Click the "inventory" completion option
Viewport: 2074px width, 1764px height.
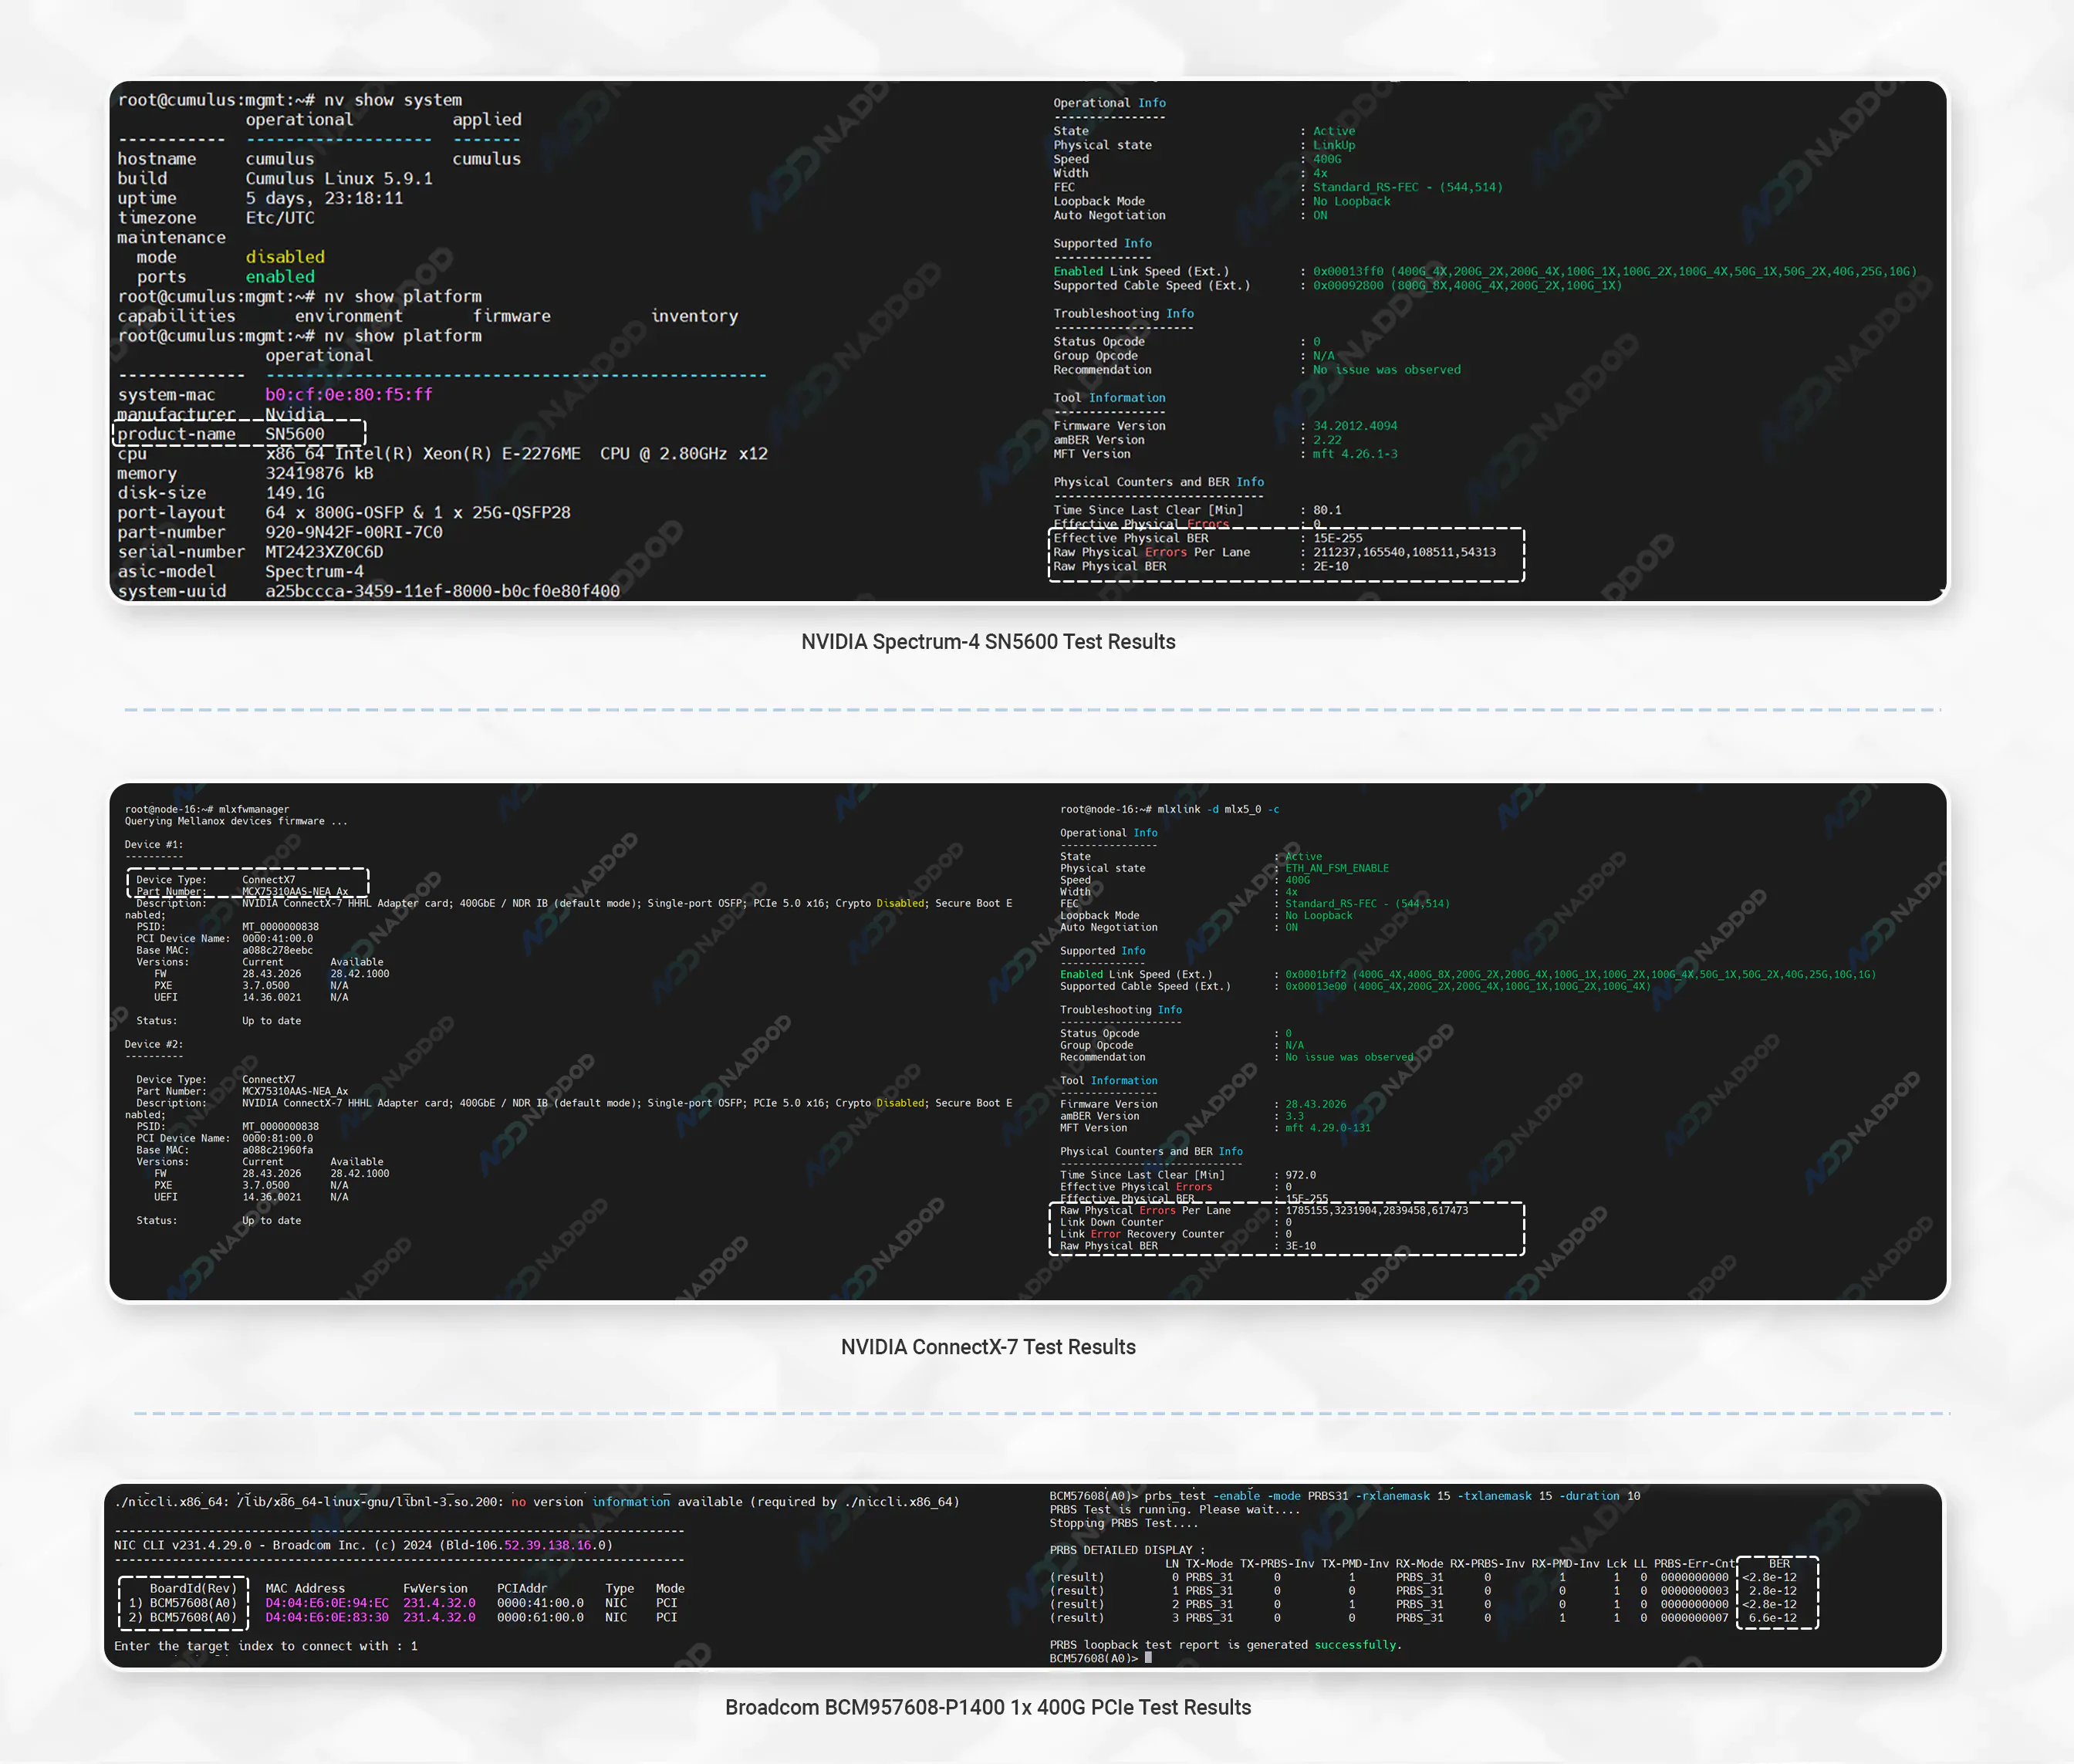click(694, 316)
